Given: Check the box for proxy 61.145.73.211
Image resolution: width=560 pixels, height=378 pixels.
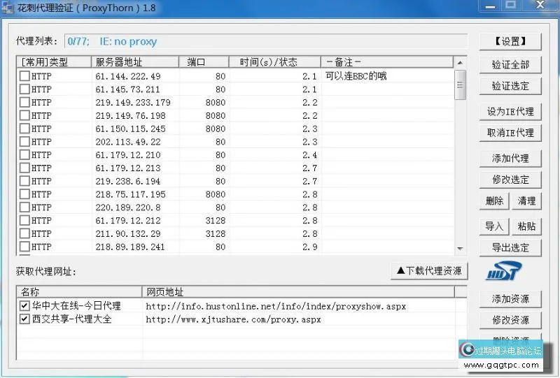Looking at the screenshot, I should pyautogui.click(x=24, y=89).
